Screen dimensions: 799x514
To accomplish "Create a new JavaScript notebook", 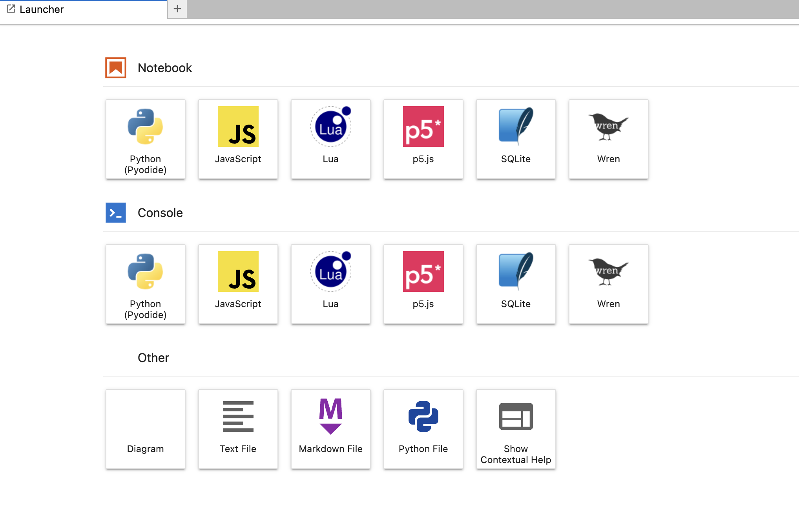I will point(238,139).
